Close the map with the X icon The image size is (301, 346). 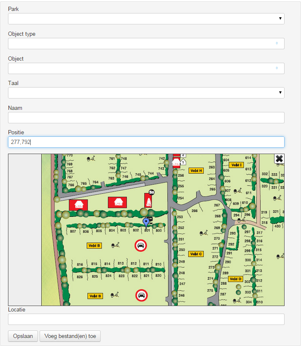pos(279,159)
